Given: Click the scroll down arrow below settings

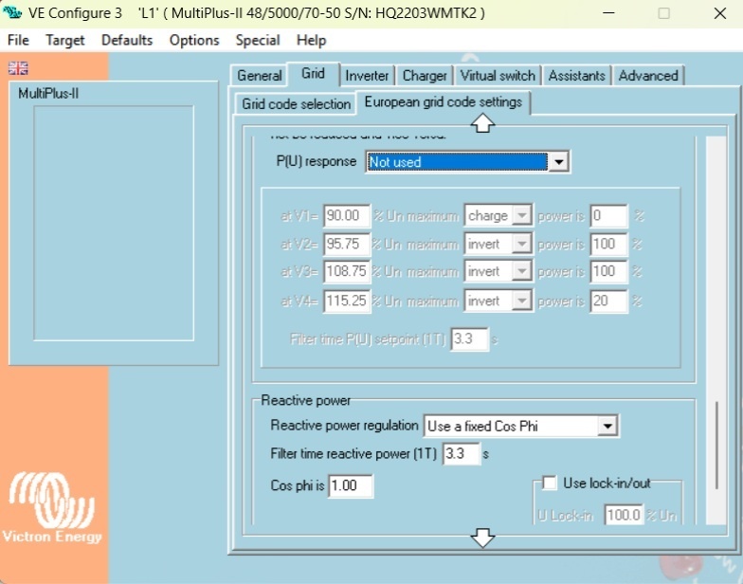Looking at the screenshot, I should pos(483,538).
